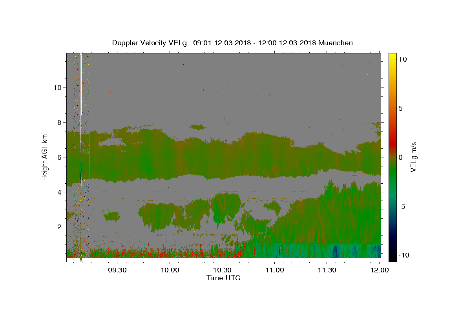Click the small isolated cloud patch near 09:28
Viewport: 471px width, 314px height.
[113, 216]
